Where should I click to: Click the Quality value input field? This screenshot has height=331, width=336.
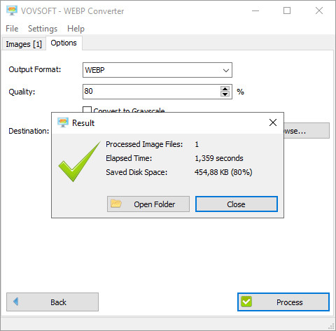151,92
